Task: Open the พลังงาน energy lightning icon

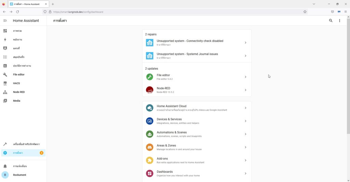Action: (x=5, y=40)
